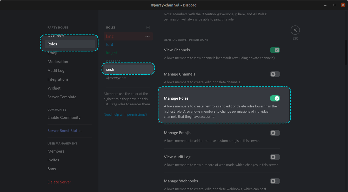Enable View Audit Log toggle

pyautogui.click(x=275, y=157)
